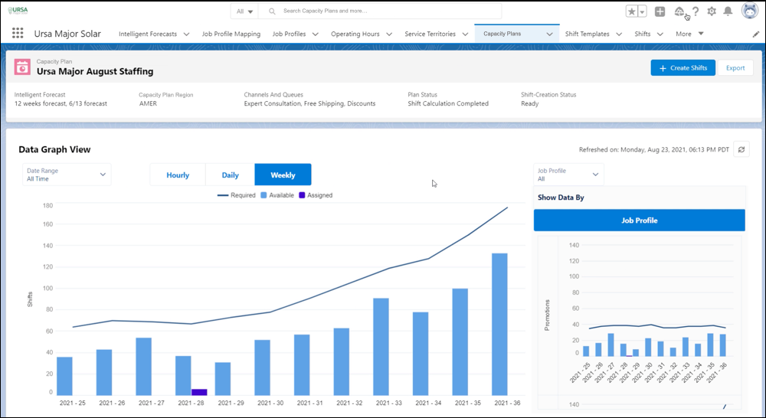Click the '2021 - 30' axis label

tap(270, 403)
